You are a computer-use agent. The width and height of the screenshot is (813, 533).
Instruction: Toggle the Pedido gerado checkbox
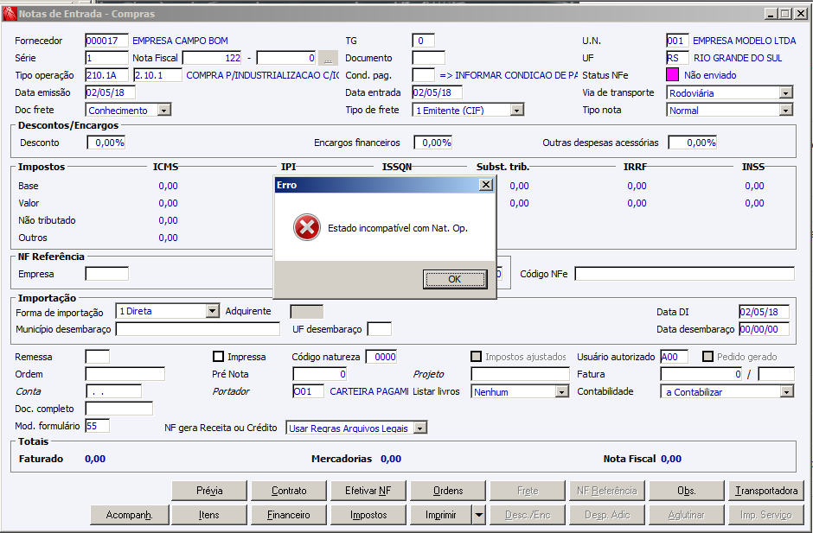[707, 357]
